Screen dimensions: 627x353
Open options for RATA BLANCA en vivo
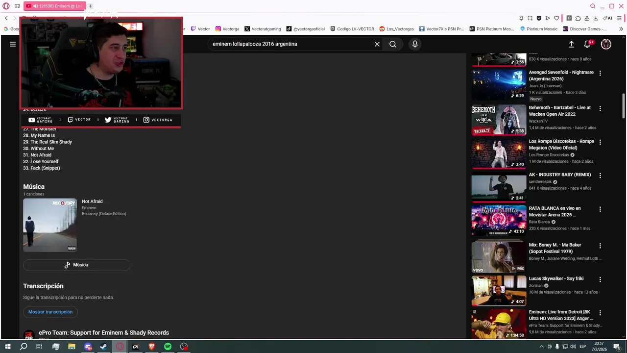point(600,209)
